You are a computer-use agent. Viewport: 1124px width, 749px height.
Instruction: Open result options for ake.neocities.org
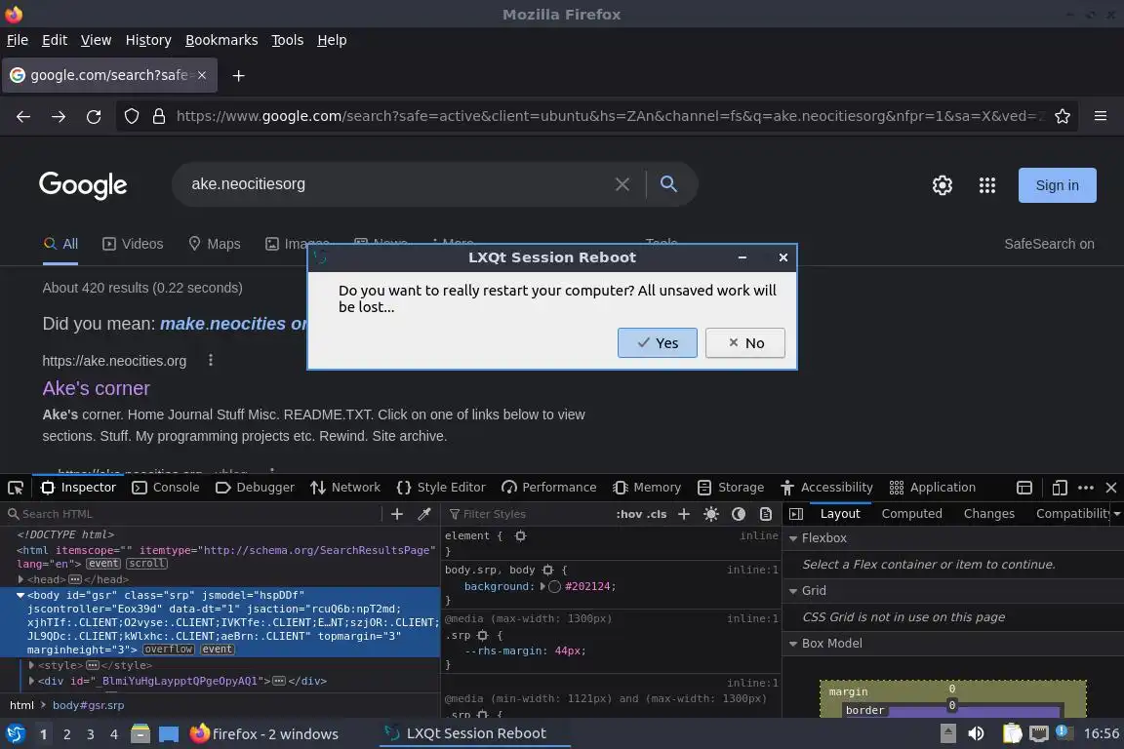pos(210,360)
